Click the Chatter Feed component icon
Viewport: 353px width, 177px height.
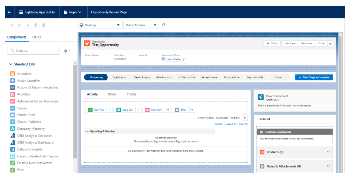pos(13,115)
